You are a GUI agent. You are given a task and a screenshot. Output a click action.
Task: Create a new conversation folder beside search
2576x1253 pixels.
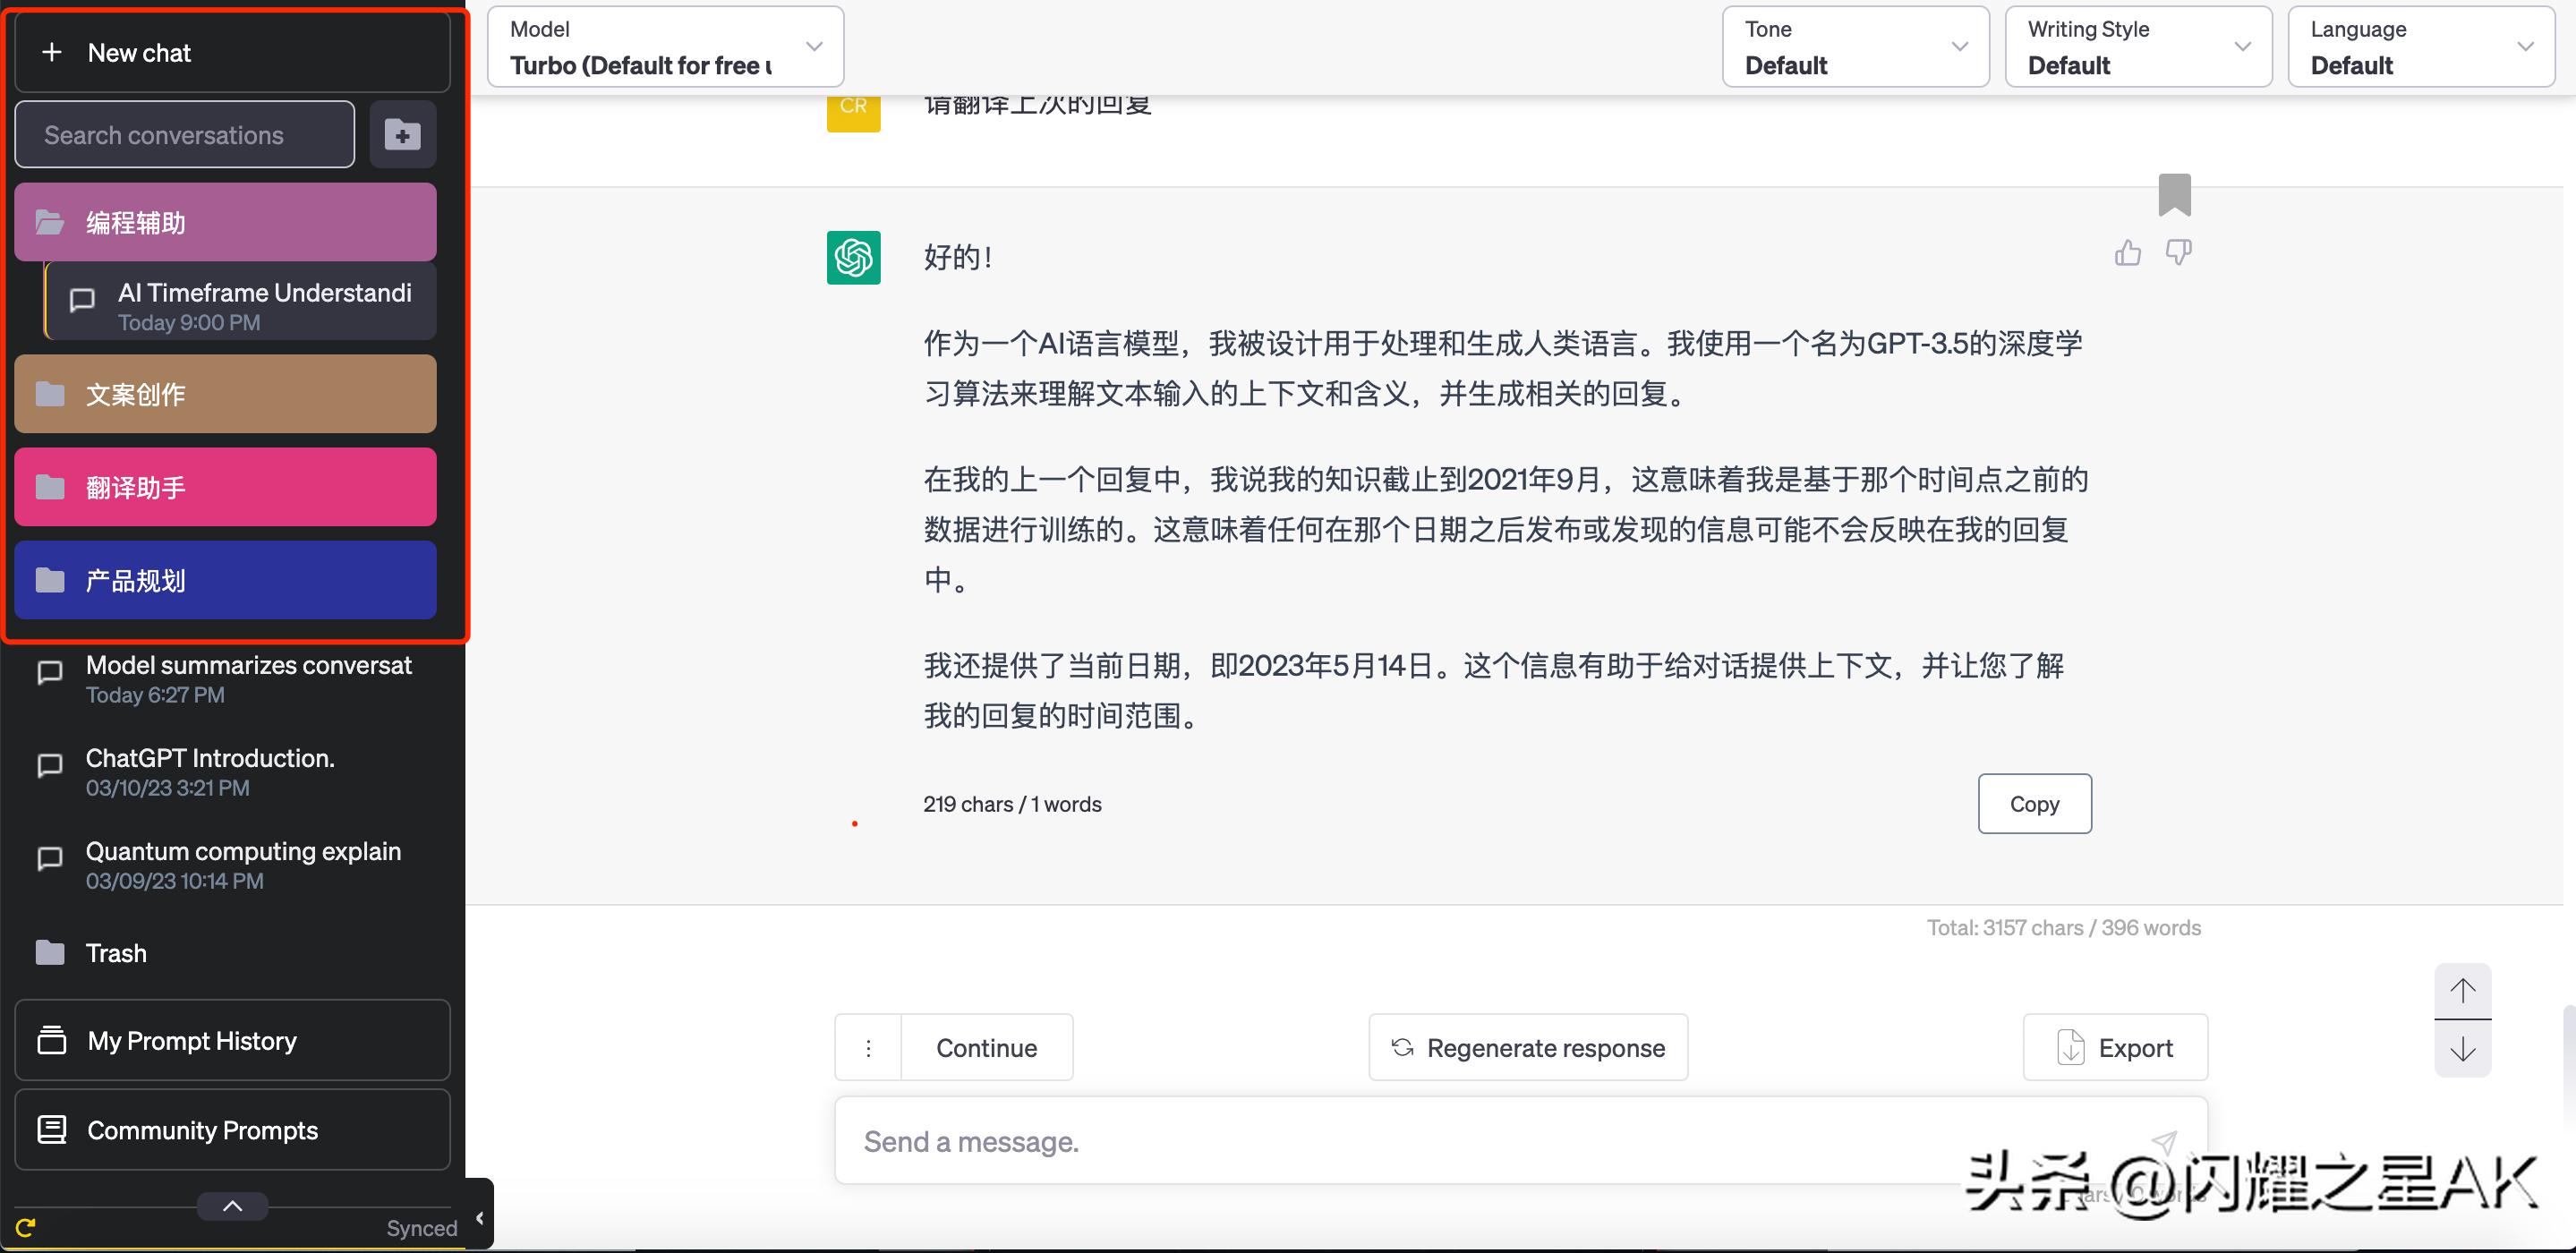(403, 134)
